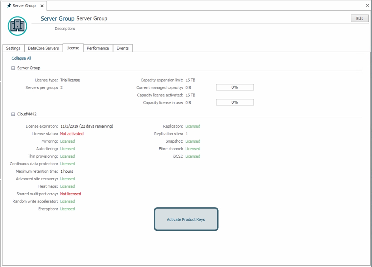Screen dimensions: 372x267
Task: Select the License tab
Action: tap(73, 48)
